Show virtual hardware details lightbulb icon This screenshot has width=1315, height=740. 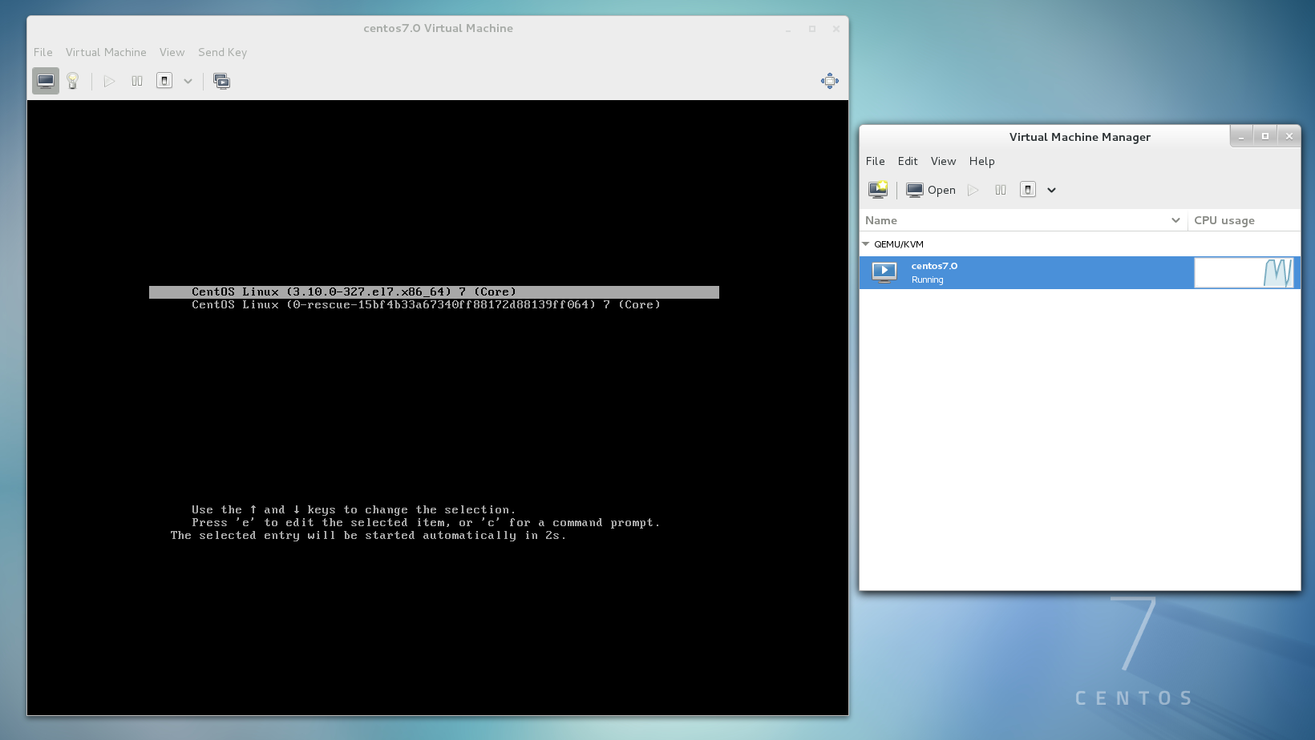click(x=73, y=81)
